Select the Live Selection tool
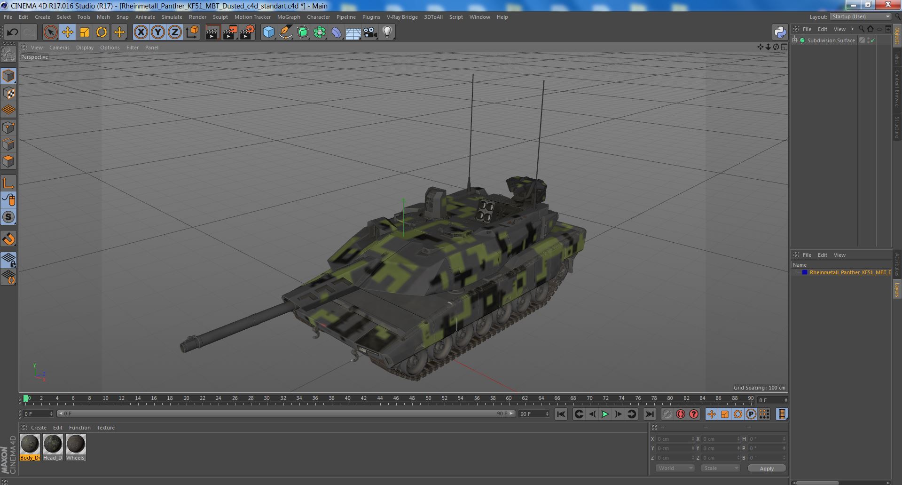This screenshot has height=485, width=902. coord(50,32)
